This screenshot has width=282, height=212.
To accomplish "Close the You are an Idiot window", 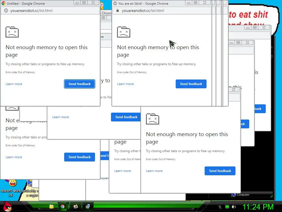I will pyautogui.click(x=205, y=3).
